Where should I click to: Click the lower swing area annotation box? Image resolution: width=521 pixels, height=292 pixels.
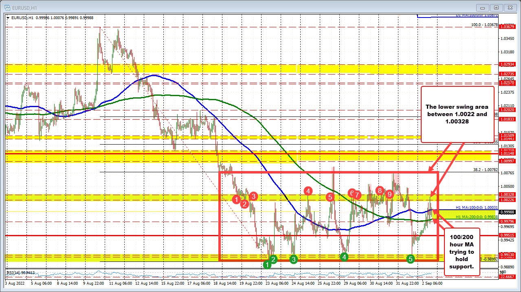[x=457, y=114]
